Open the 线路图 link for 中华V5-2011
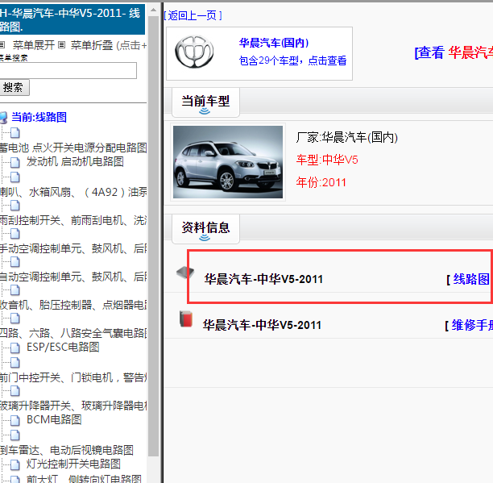 pyautogui.click(x=471, y=279)
